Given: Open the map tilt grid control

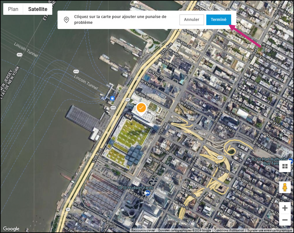Looking at the screenshot, I should (x=285, y=166).
